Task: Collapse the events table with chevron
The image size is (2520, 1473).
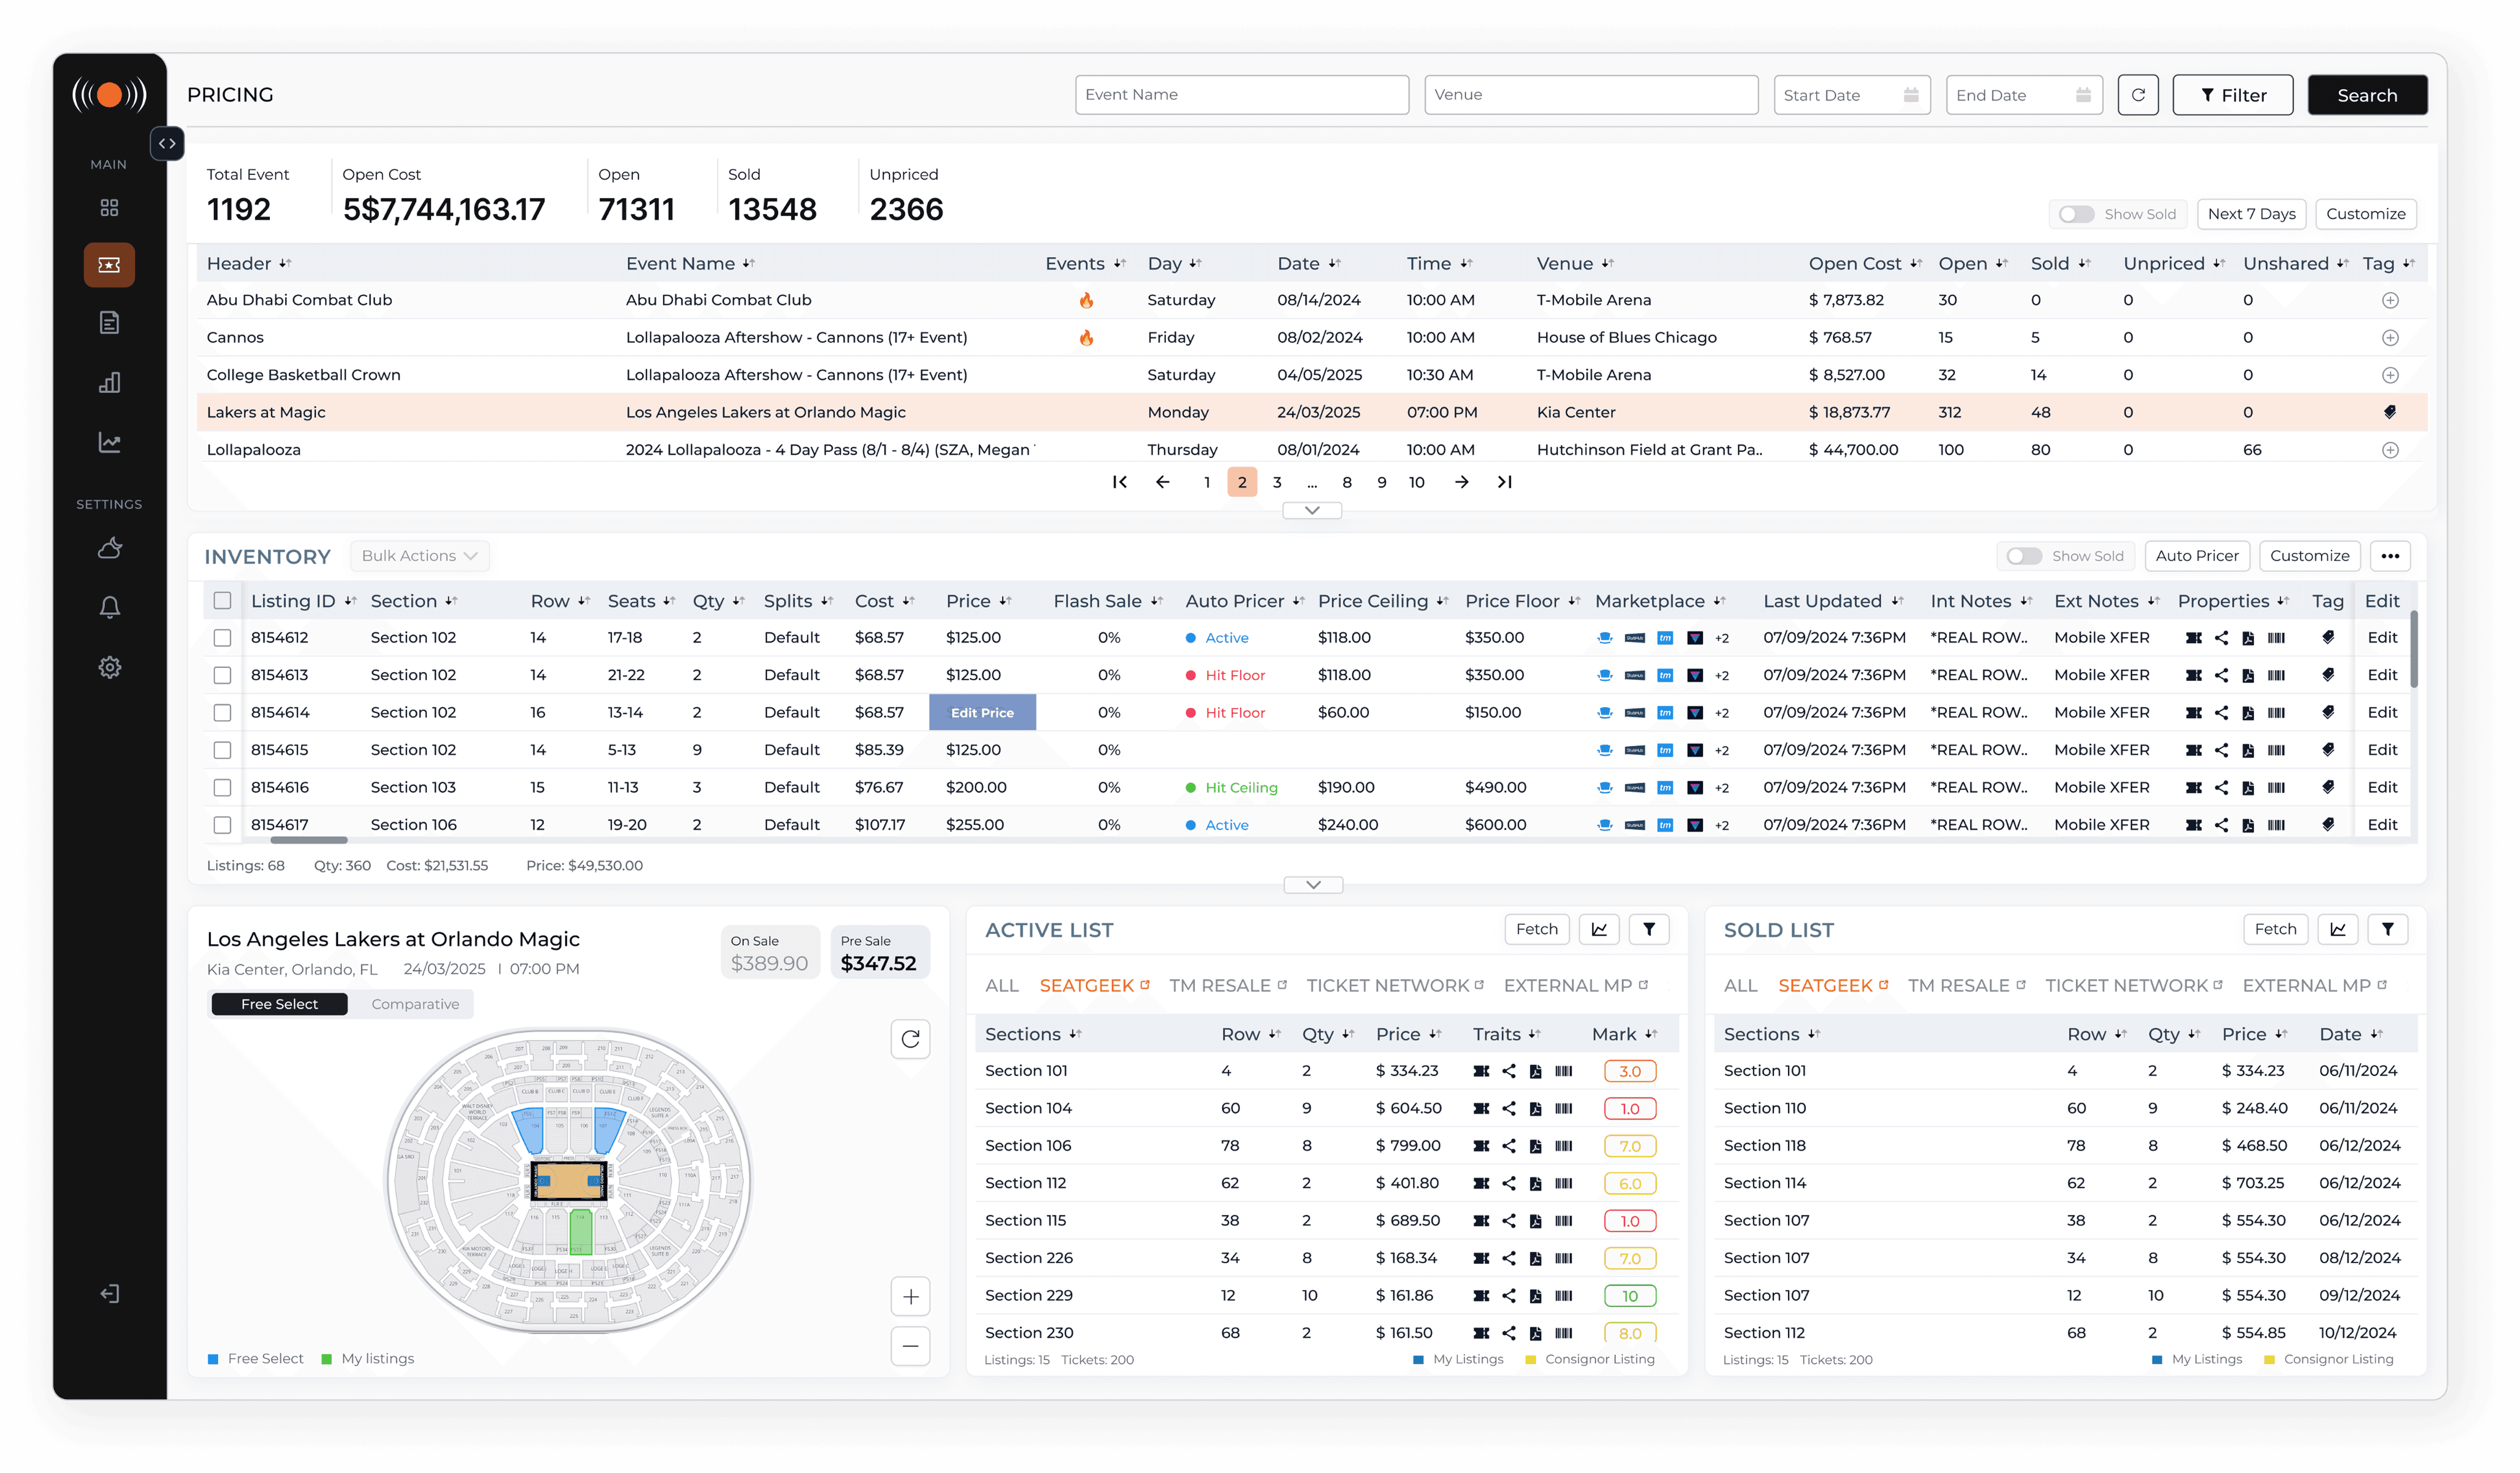Action: pos(1312,510)
